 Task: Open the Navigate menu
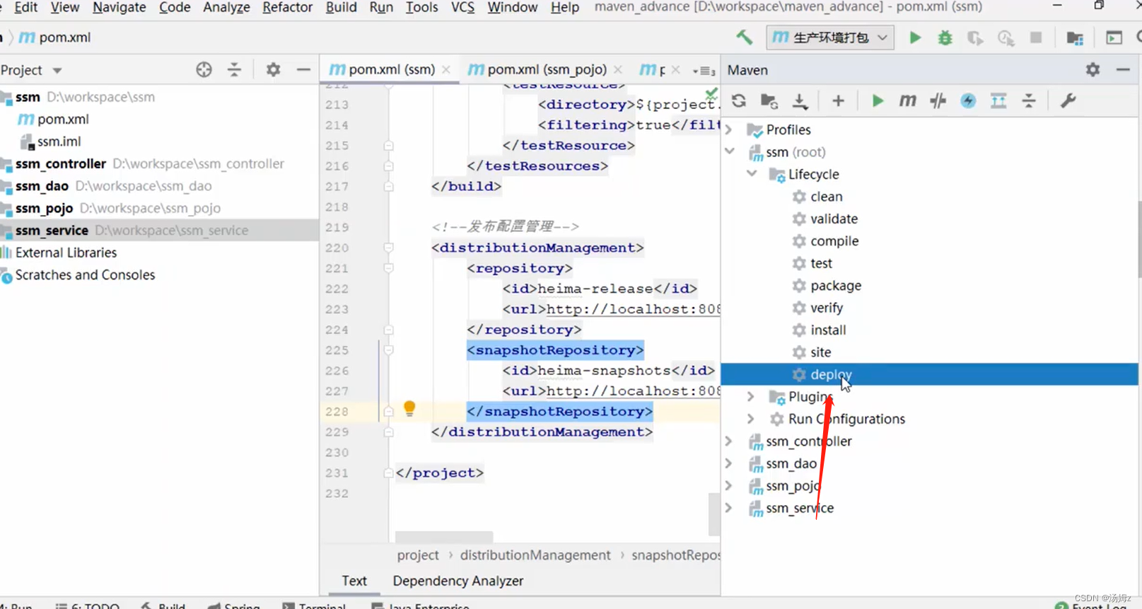(x=119, y=8)
